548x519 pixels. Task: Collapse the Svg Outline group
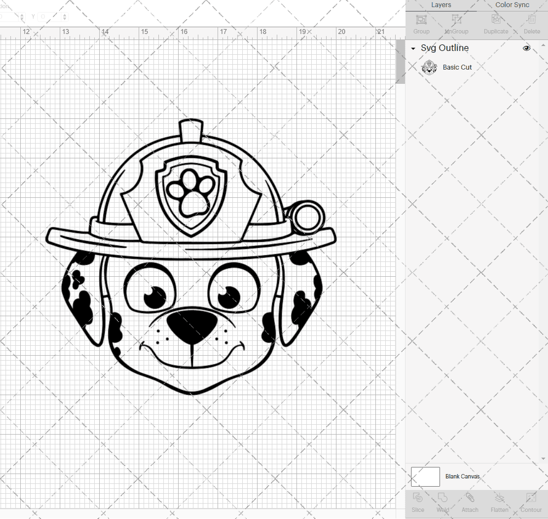click(x=413, y=48)
